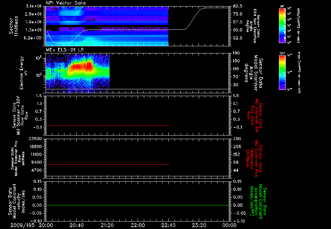Click the green zero line in velocity panel
Screen dimensions: 331x229
pyautogui.click(x=137, y=205)
